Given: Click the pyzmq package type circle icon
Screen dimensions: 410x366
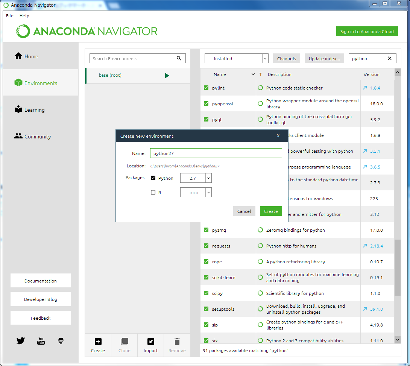Looking at the screenshot, I should point(260,230).
